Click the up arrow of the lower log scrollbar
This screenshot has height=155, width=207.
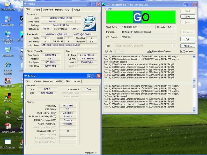[x=194, y=86]
